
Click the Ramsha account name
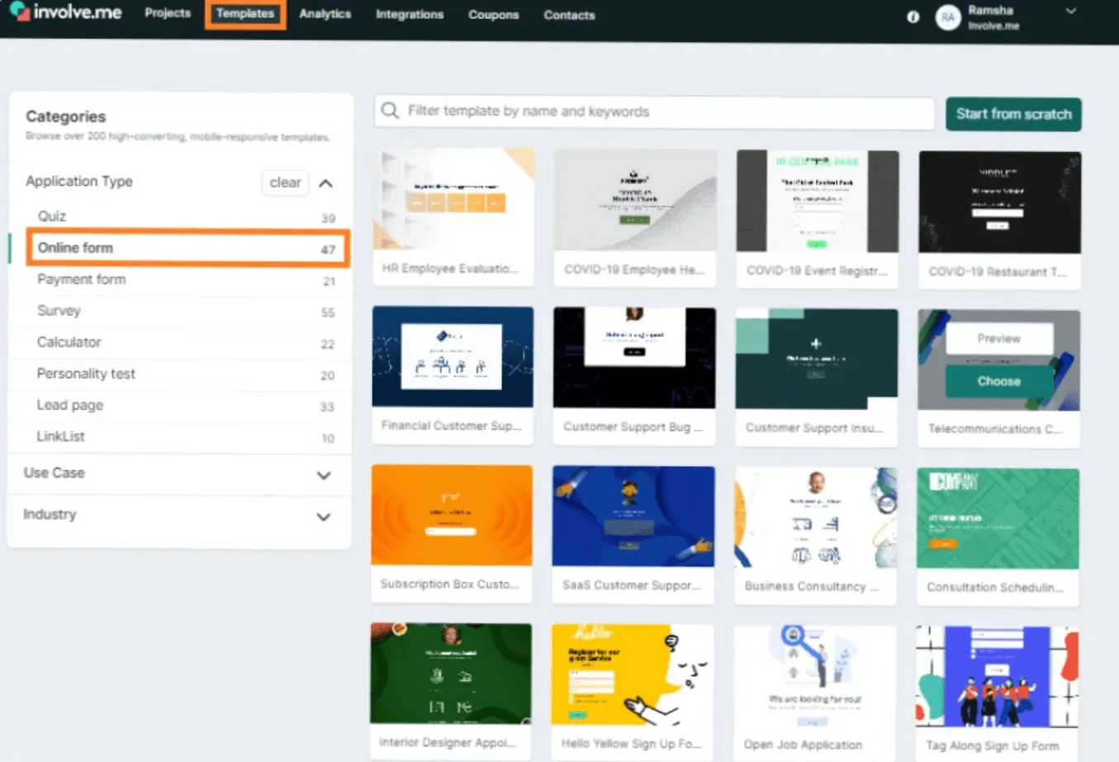coord(990,11)
